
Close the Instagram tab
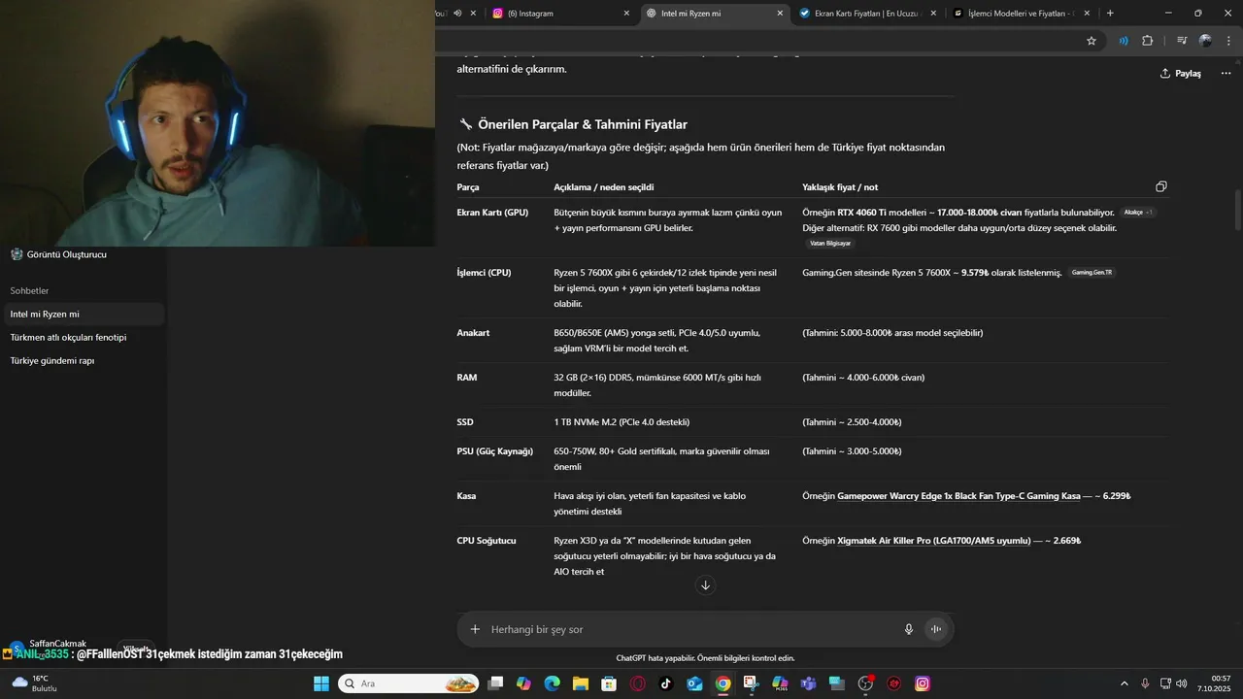click(x=626, y=14)
